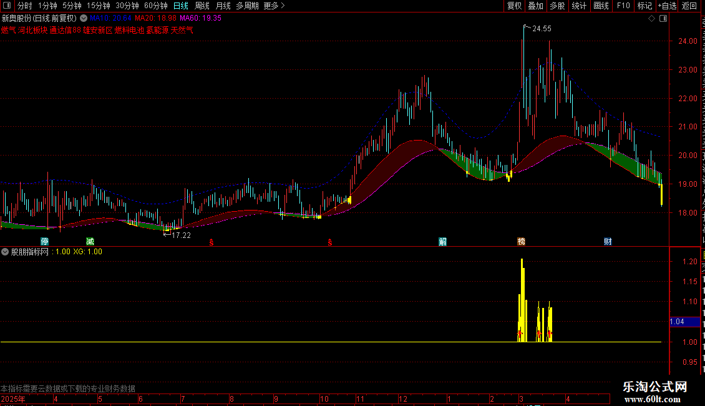Click the 1.20 indicator axis label

coord(689,262)
